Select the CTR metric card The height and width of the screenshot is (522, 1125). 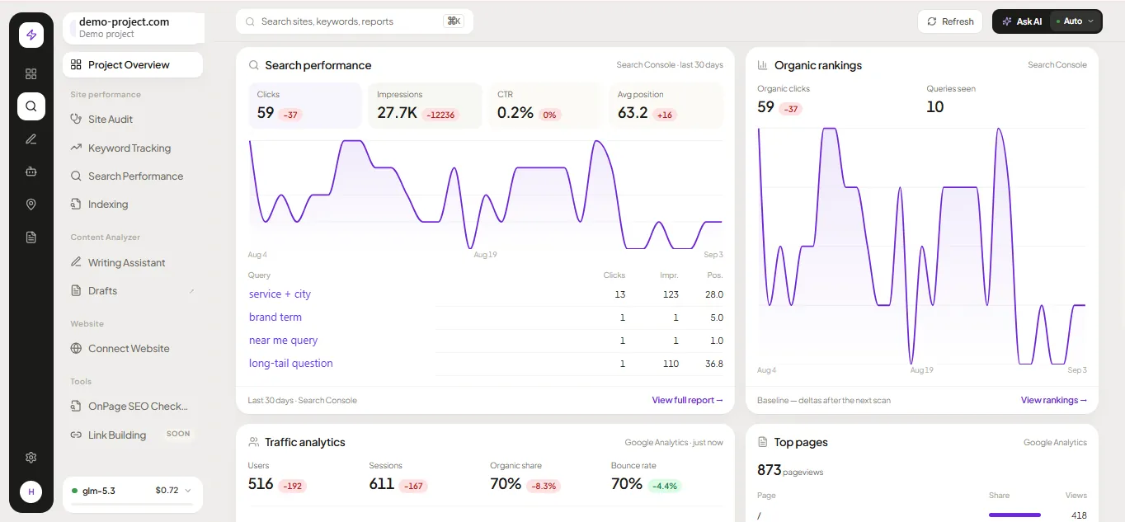coord(545,106)
